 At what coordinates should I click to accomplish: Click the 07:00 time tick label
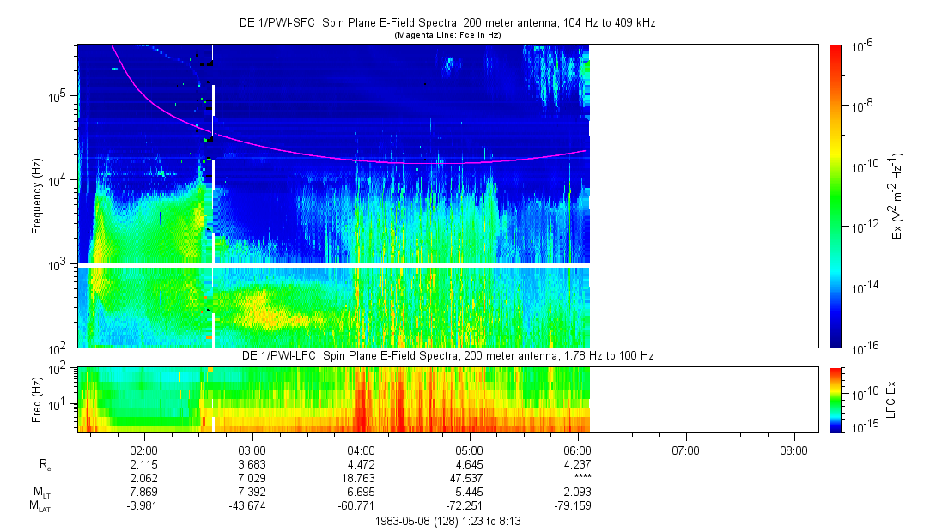pyautogui.click(x=685, y=450)
